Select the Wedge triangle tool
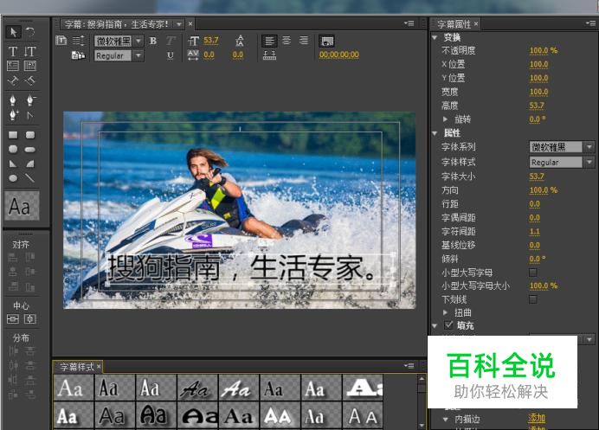Viewport: 599px width, 430px height. 13,164
